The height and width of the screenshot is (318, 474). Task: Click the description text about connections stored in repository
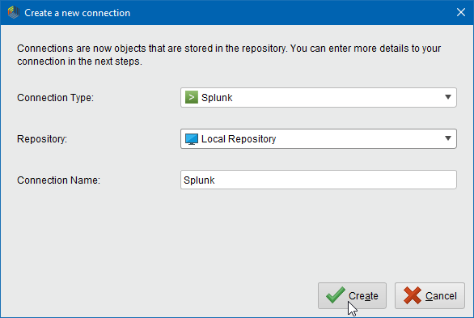point(229,55)
